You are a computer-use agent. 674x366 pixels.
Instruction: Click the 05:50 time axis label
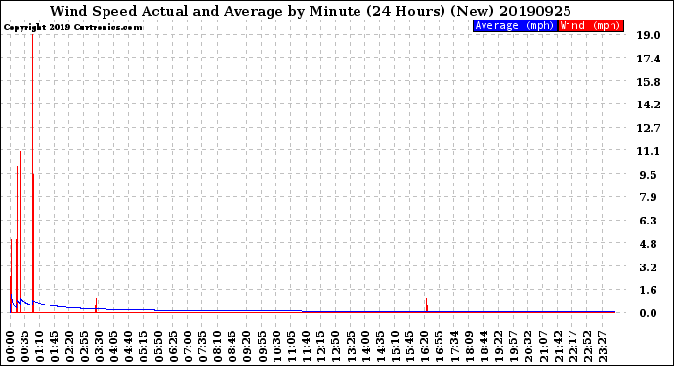tap(158, 346)
